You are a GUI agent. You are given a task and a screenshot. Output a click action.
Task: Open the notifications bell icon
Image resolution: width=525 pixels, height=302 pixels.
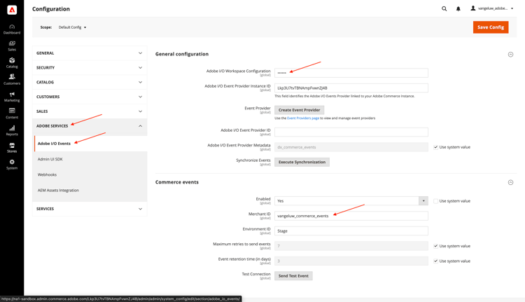(x=458, y=8)
